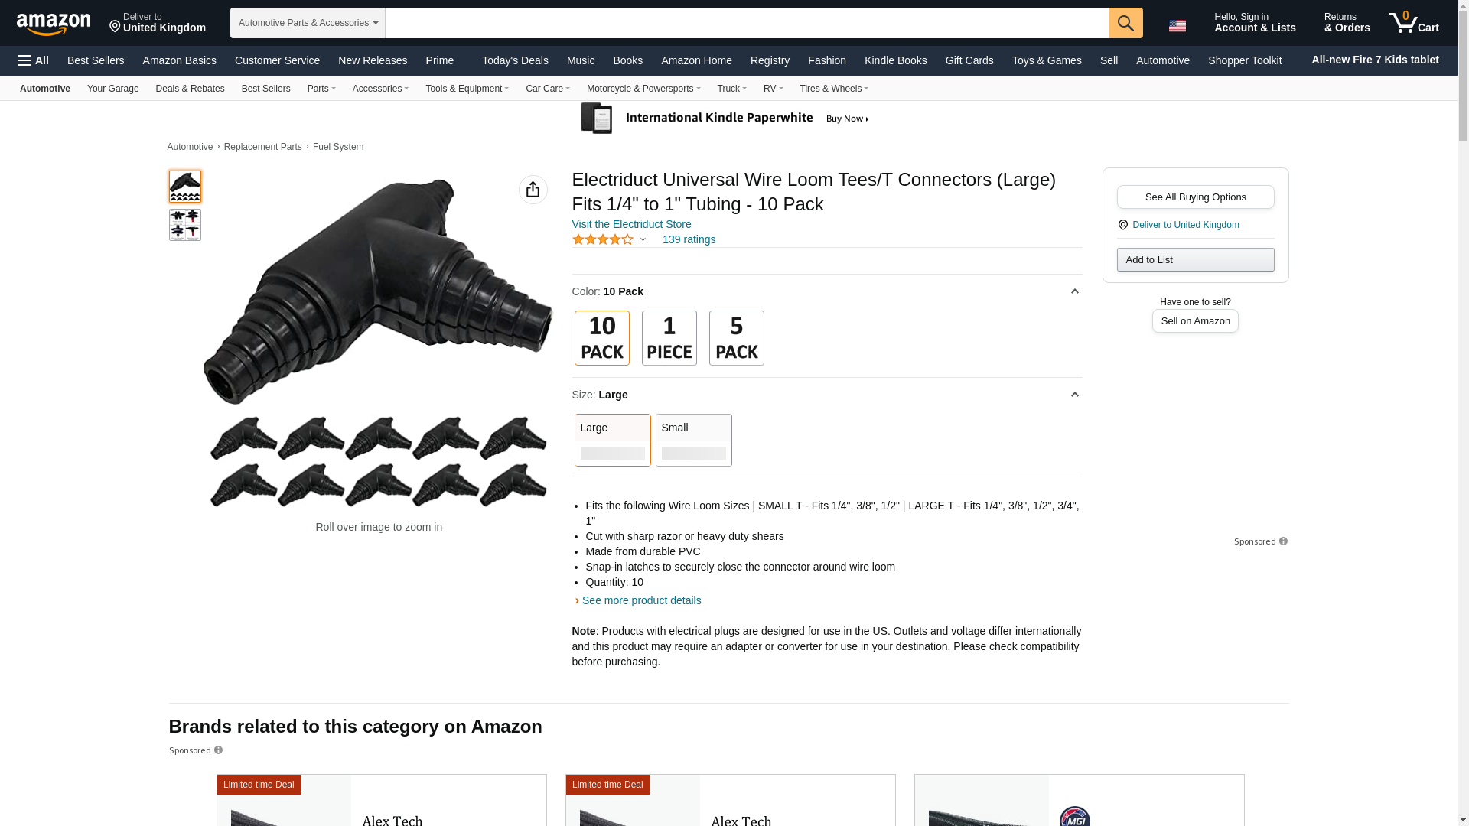Click the share icon on product image

(x=533, y=190)
